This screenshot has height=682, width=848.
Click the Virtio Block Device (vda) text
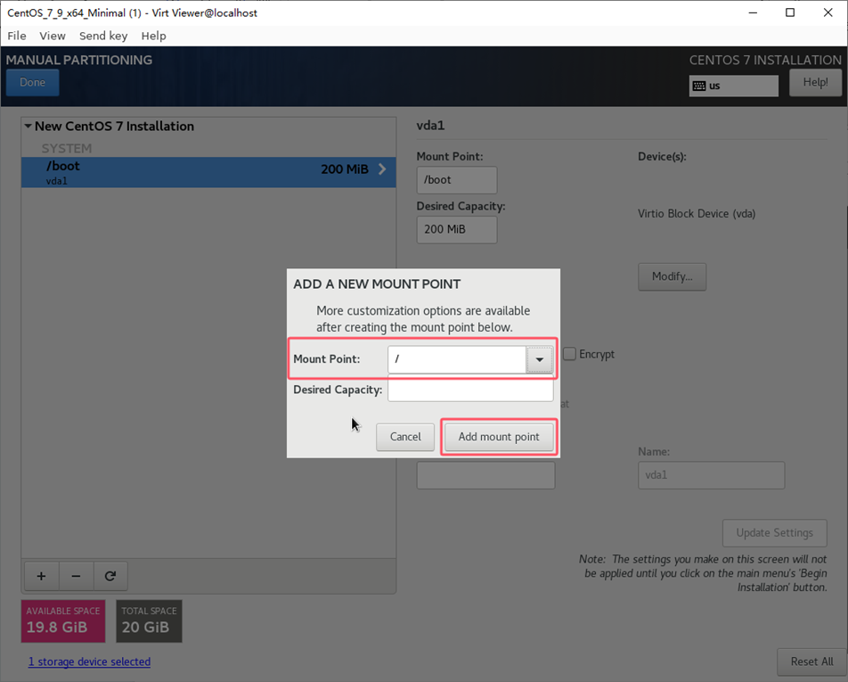(x=697, y=213)
